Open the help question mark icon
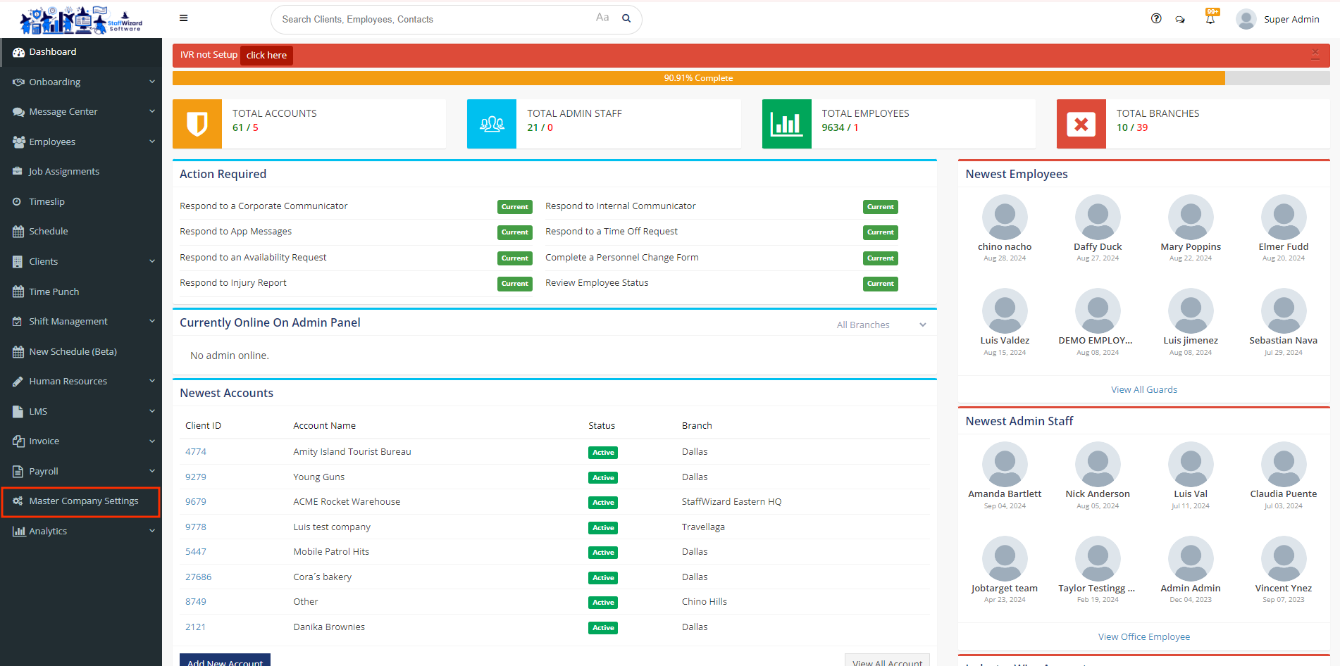 pos(1156,19)
